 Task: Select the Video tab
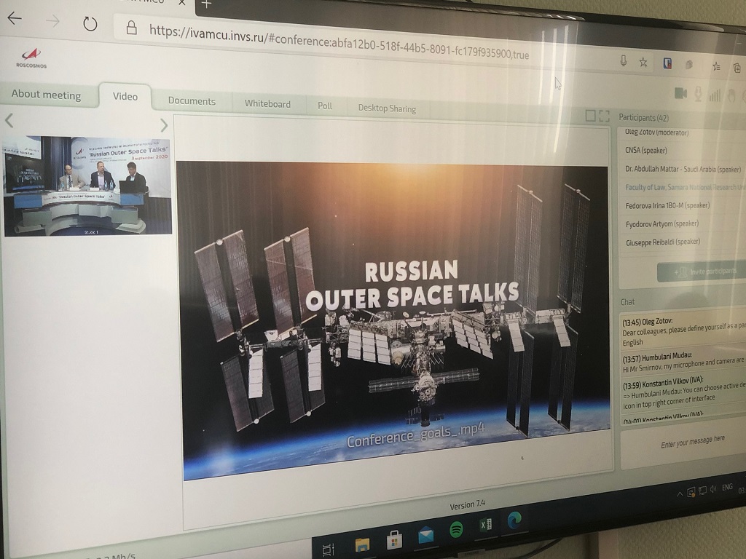coord(125,96)
